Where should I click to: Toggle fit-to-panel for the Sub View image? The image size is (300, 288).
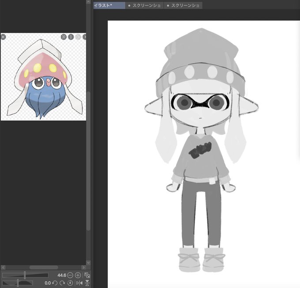87,275
